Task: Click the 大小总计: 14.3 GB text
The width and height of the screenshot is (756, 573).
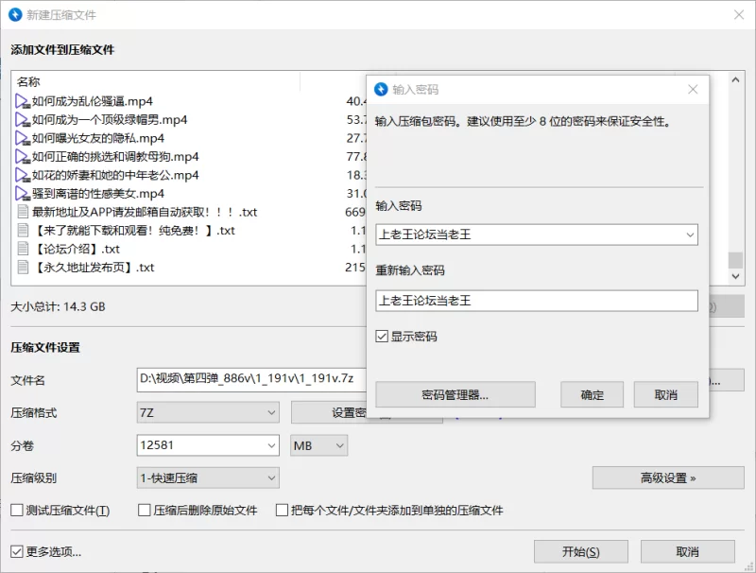Action: pos(58,306)
